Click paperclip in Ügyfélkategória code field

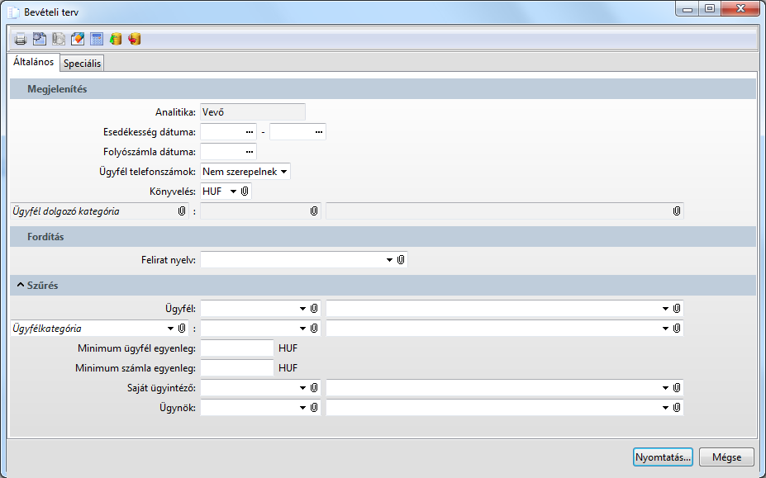(314, 328)
